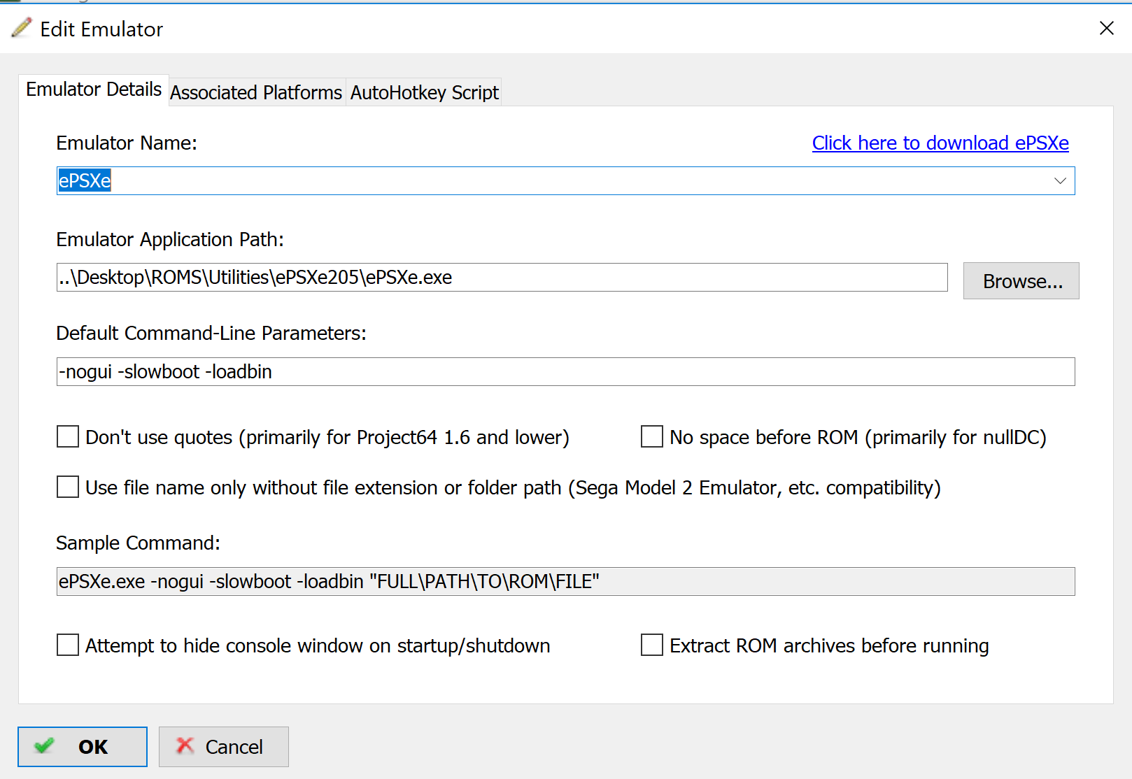Click the download ePSXe link

[940, 143]
